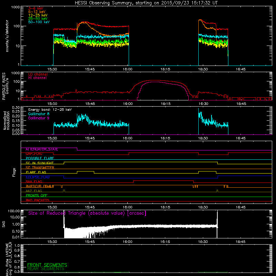Screen dimensions: 276x276
Task: Select the "Collimator 8" legend label
Action: click(x=39, y=114)
